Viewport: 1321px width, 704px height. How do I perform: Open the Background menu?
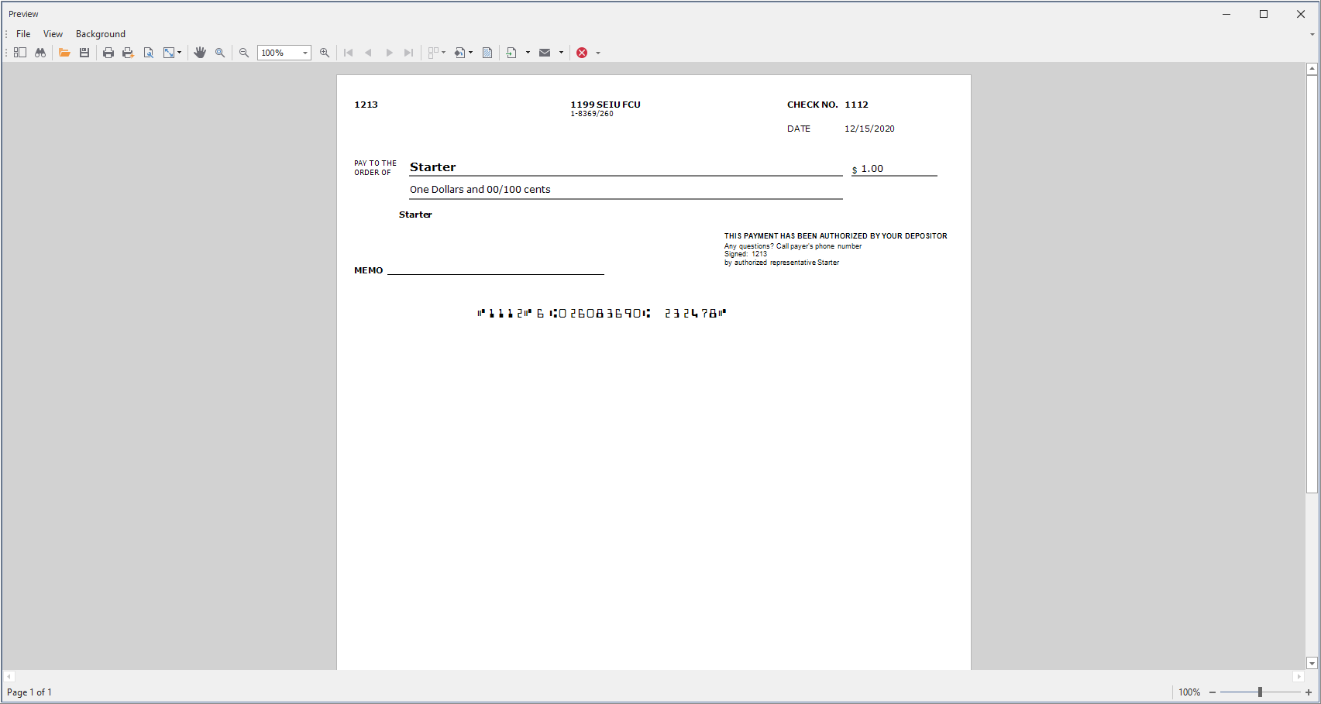point(100,34)
